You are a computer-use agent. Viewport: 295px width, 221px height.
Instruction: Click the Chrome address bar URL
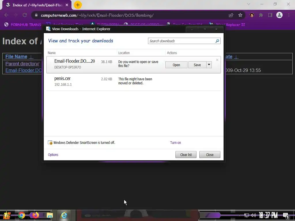pyautogui.click(x=97, y=15)
